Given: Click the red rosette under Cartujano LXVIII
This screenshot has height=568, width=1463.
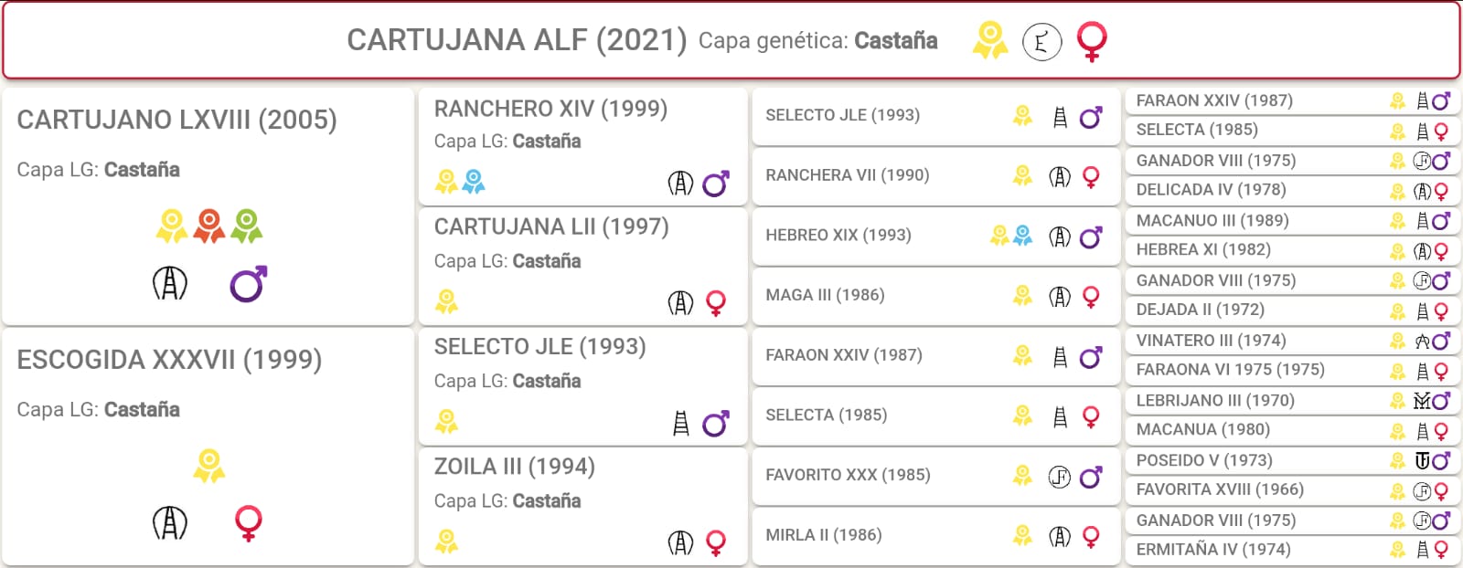Looking at the screenshot, I should [209, 226].
